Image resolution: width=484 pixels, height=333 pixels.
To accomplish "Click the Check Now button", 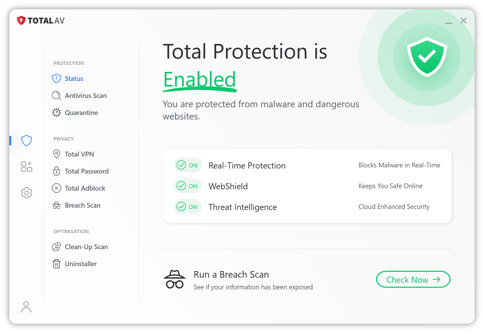I will 413,279.
